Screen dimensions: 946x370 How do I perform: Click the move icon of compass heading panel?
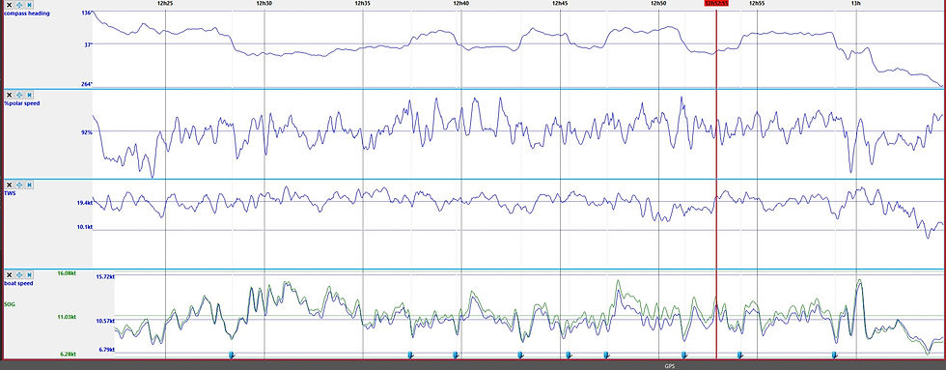[18, 5]
